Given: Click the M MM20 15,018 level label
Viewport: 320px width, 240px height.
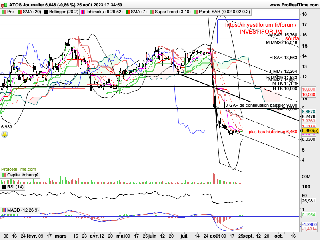Looking at the screenshot, I should pos(282,42).
